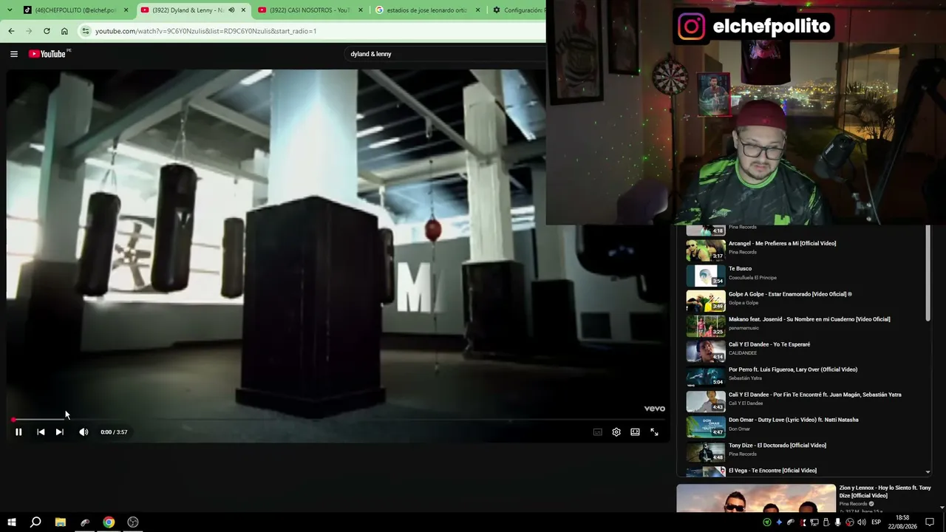
Task: Mute audio on the Dyland & Lenny tab
Action: pyautogui.click(x=231, y=10)
